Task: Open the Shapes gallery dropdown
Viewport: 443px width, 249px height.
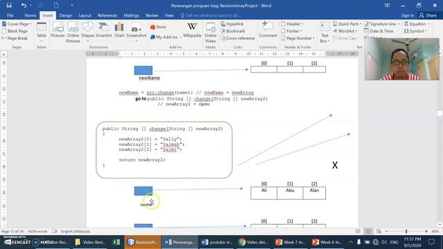Action: point(88,41)
